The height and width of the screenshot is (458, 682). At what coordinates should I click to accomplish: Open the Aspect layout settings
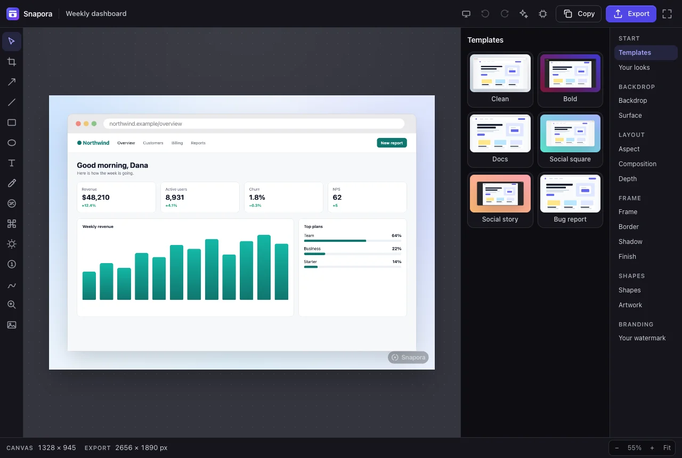point(646,149)
